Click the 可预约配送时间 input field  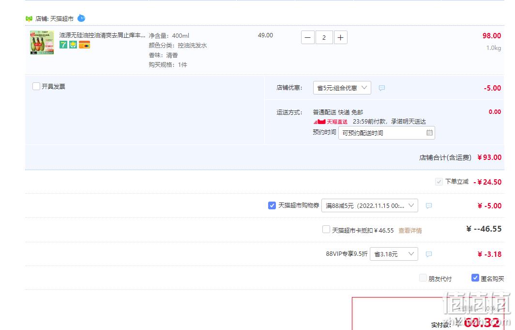pyautogui.click(x=387, y=133)
